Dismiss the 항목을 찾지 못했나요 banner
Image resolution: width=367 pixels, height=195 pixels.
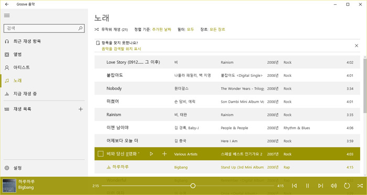pyautogui.click(x=357, y=45)
